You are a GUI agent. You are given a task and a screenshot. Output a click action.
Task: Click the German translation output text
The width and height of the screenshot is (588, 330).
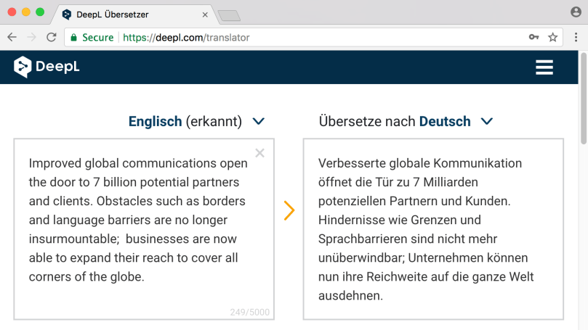[x=432, y=228]
